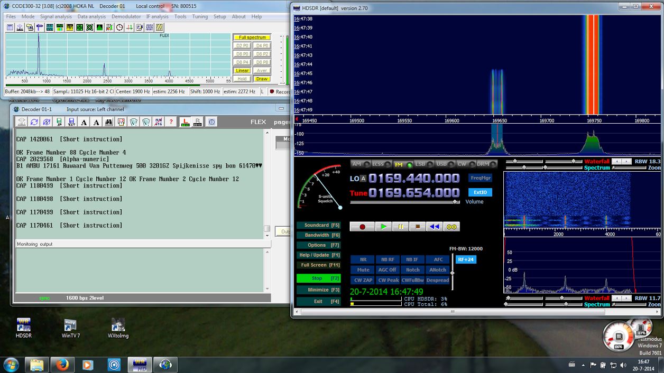
Task: Click the RF+24 gain button
Action: click(x=466, y=259)
